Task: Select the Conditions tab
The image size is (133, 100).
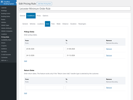Action: pos(31,16)
